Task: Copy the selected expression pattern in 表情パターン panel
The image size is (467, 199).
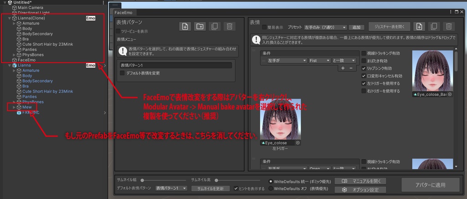Action: [214, 26]
